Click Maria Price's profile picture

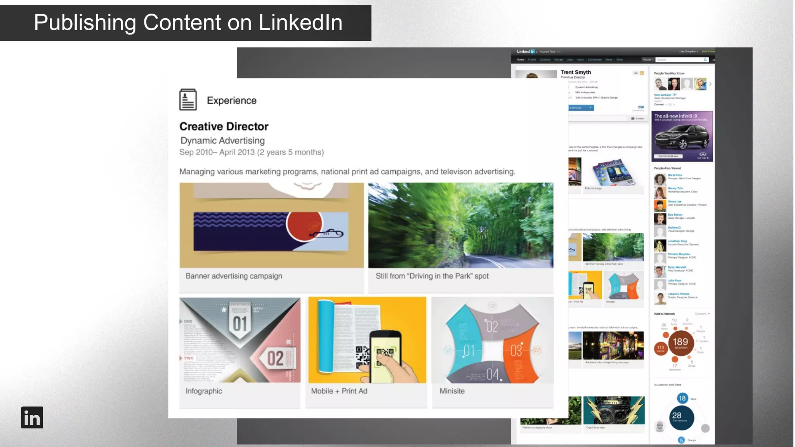[x=660, y=179]
